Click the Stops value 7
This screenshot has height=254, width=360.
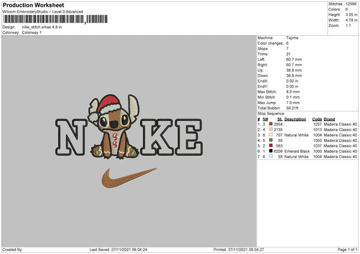pyautogui.click(x=287, y=49)
